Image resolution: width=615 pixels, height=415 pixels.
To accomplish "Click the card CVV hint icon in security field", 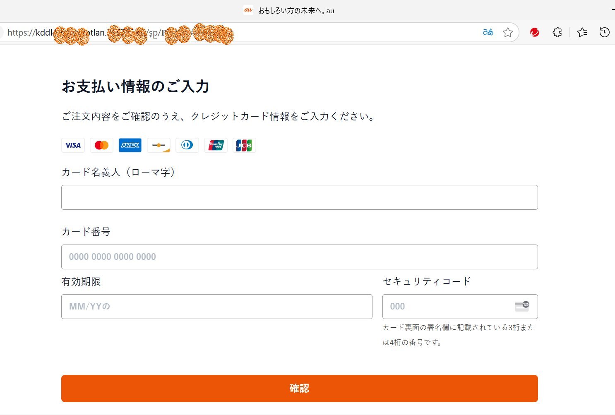I will (522, 306).
